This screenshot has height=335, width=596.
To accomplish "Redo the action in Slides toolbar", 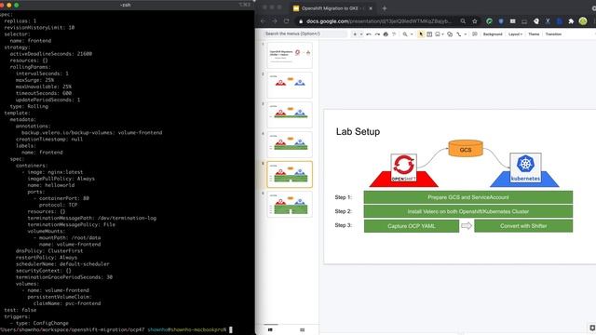I will [x=377, y=34].
